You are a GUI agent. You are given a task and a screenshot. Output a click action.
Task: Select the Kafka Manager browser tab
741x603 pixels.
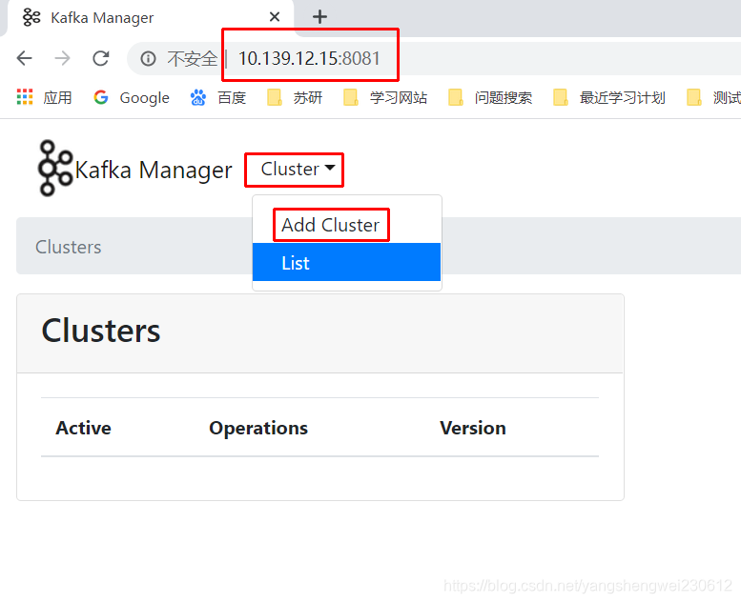149,17
